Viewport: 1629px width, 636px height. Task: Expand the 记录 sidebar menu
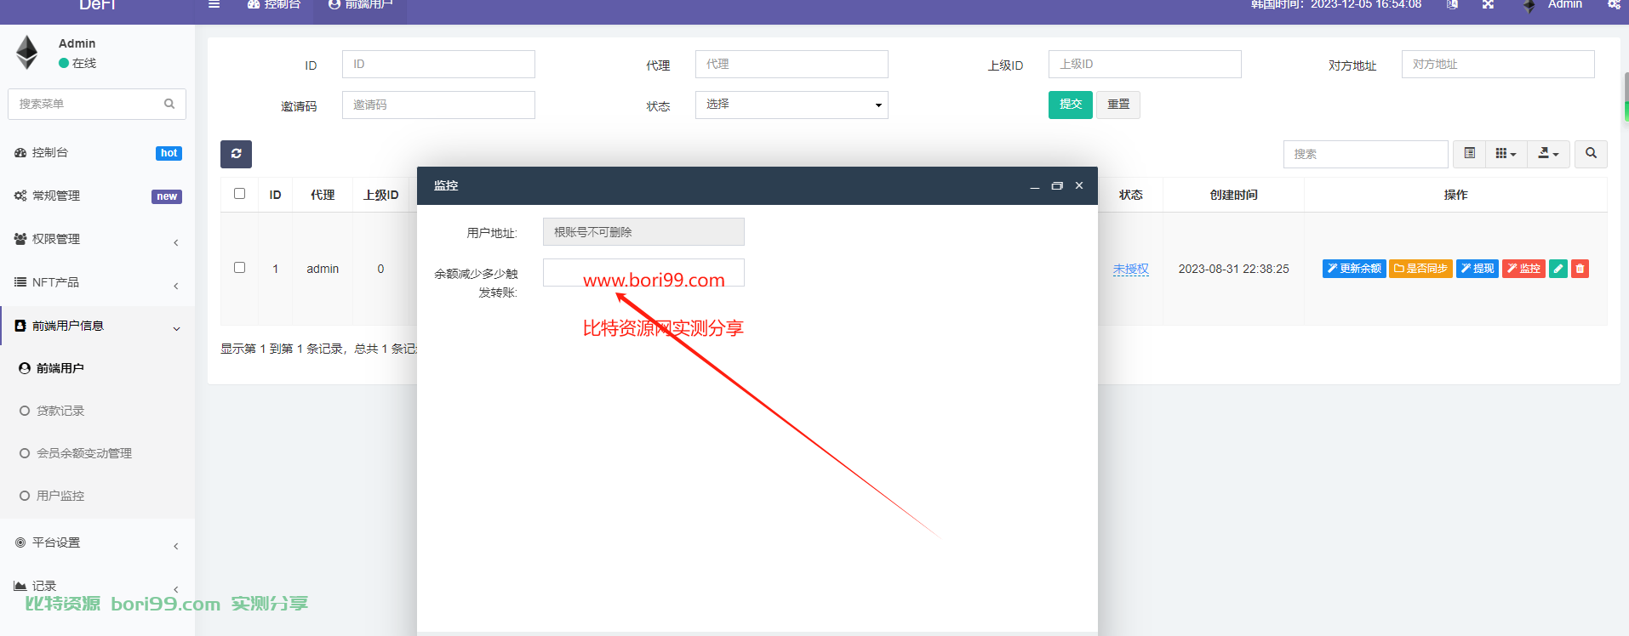point(97,586)
